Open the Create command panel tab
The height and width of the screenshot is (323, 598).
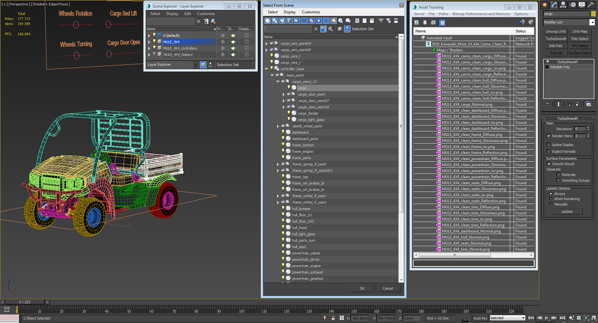[x=545, y=4]
